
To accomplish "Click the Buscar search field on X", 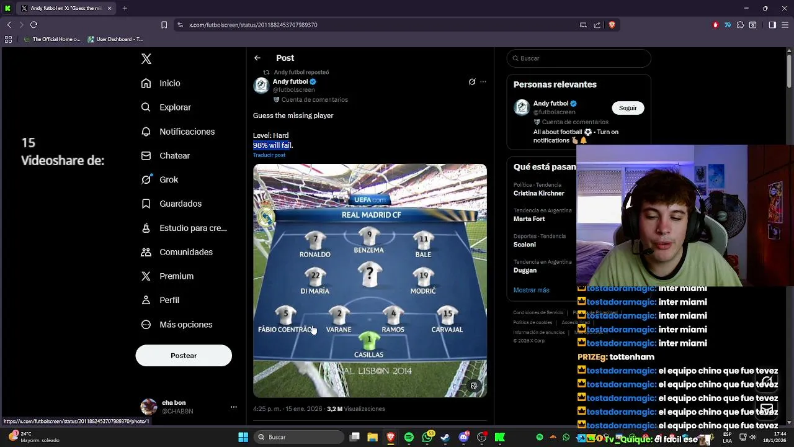I will click(x=579, y=58).
